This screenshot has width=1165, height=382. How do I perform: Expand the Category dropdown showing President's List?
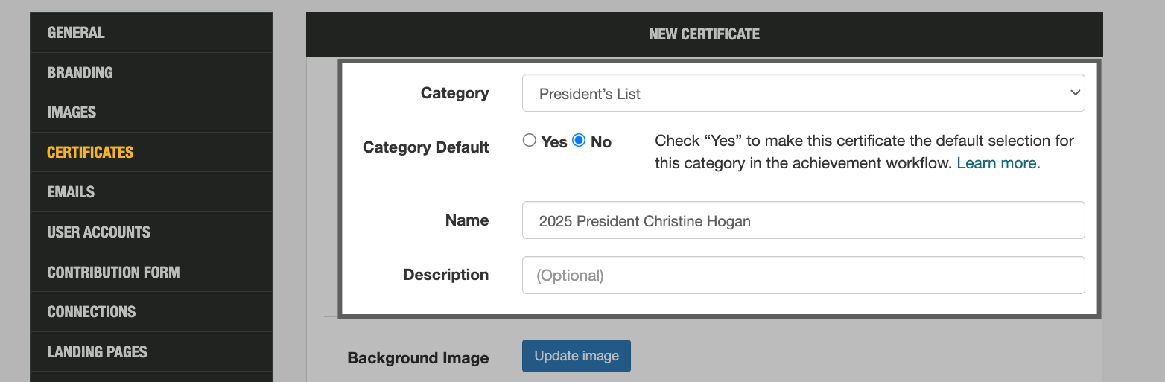[x=803, y=93]
